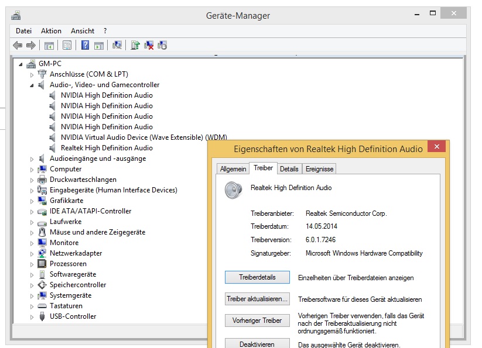The image size is (482, 348).
Task: Switch to the Allgemein tab
Action: coord(233,169)
